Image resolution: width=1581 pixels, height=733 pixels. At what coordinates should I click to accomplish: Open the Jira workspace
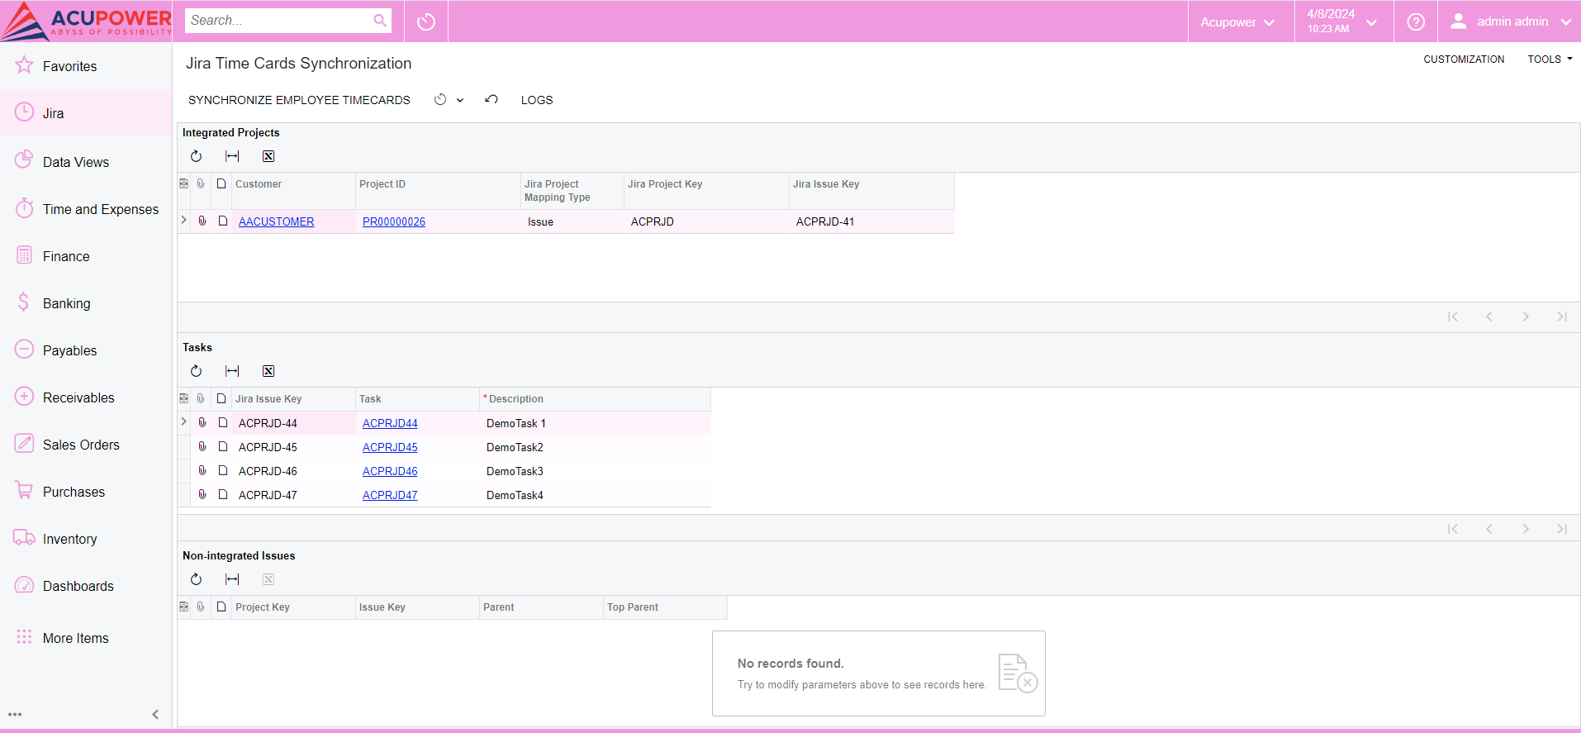pos(86,113)
